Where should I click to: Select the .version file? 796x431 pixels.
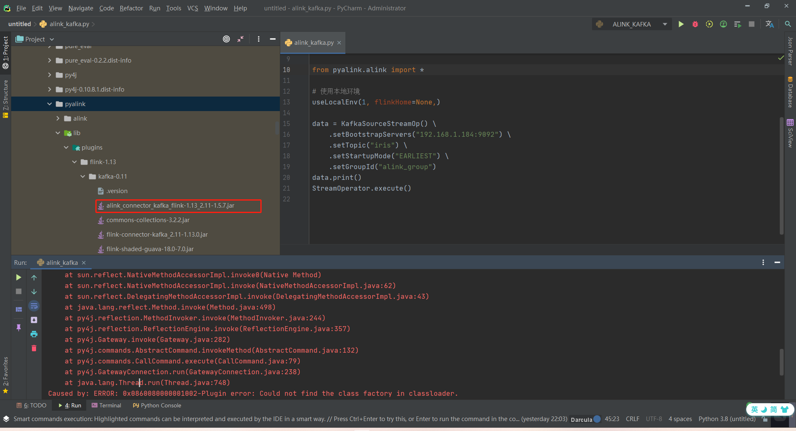[113, 191]
